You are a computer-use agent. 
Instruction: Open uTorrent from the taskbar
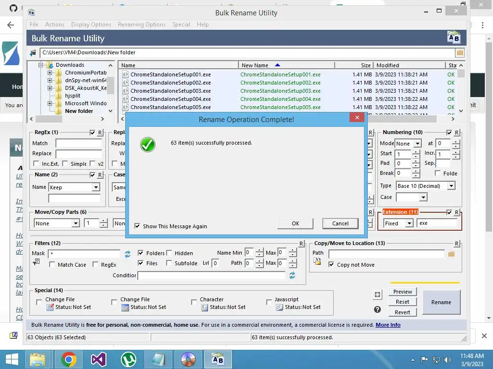pyautogui.click(x=129, y=359)
